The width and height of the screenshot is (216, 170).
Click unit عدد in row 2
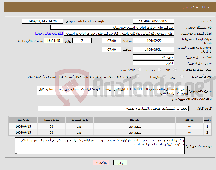point(79,132)
